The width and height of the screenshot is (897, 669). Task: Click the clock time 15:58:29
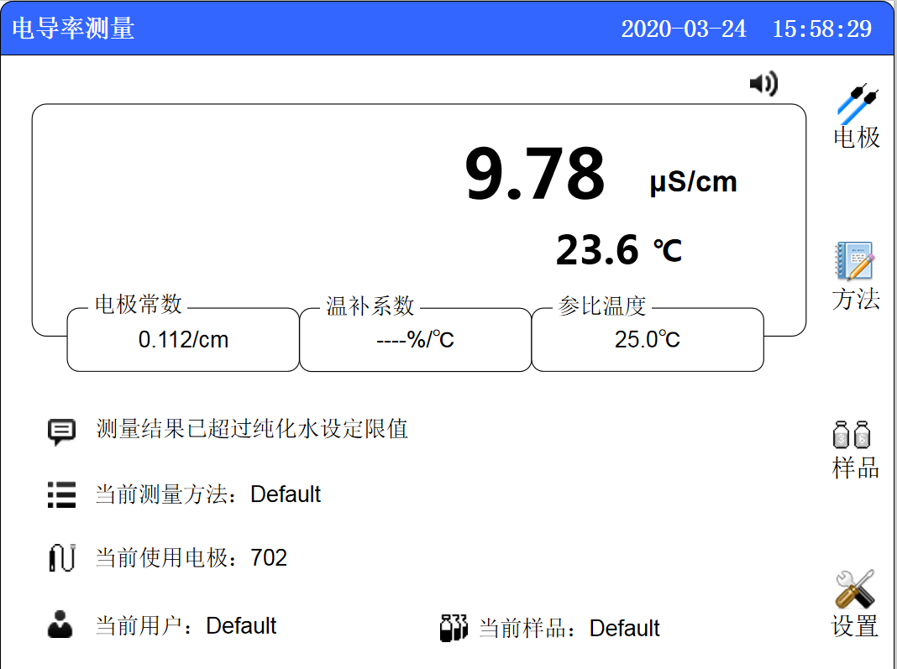[821, 29]
